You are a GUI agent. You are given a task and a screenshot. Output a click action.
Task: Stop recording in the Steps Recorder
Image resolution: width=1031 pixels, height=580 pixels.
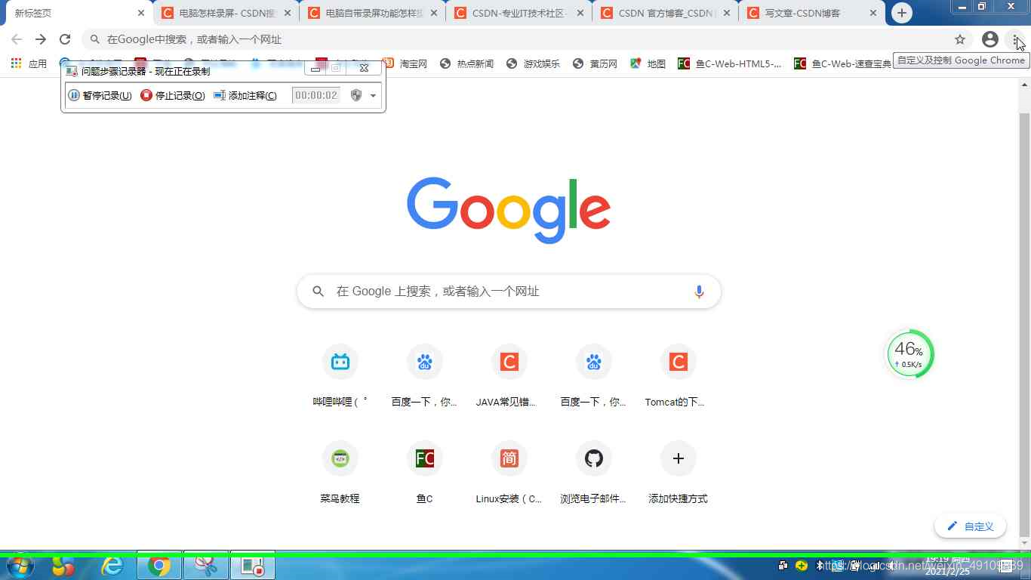173,95
